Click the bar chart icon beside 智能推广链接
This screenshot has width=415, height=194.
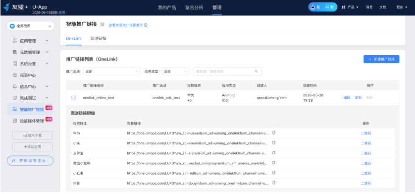point(103,24)
